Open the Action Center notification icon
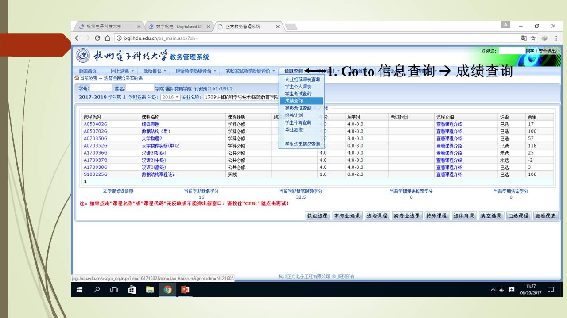 (551, 290)
